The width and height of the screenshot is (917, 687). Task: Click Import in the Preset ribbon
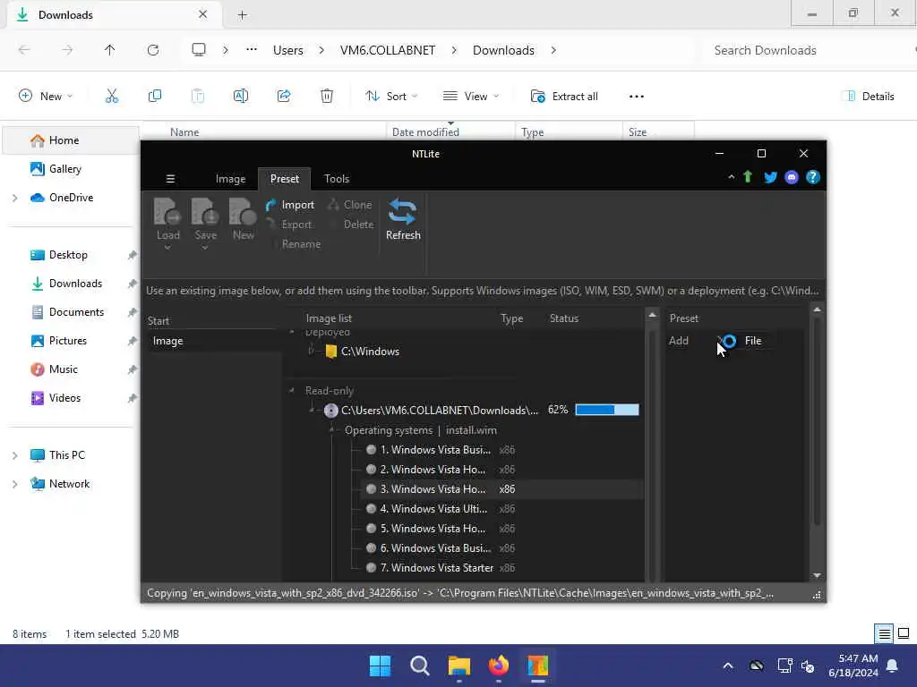[x=290, y=205]
